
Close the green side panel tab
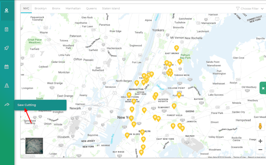click(263, 88)
